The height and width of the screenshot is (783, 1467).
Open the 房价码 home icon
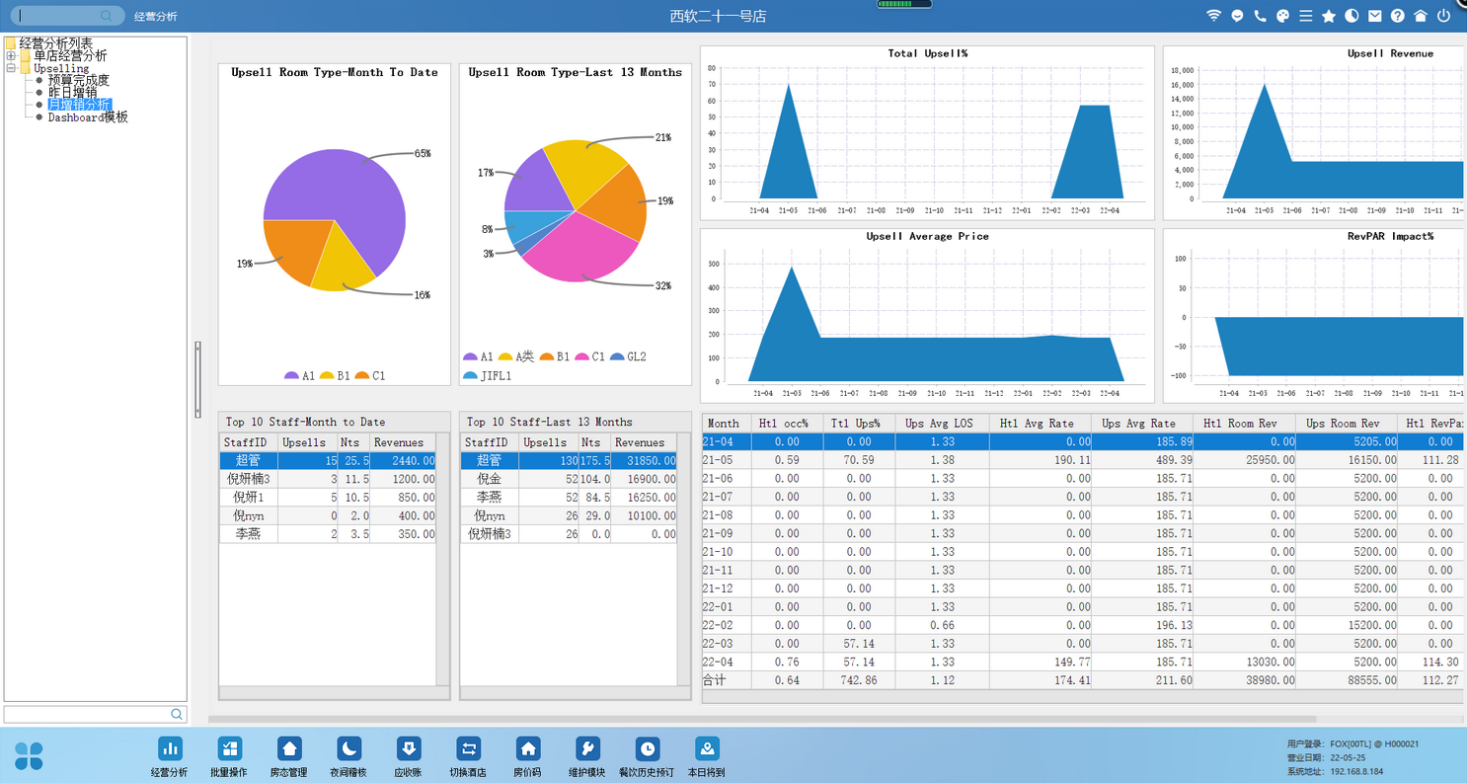528,748
